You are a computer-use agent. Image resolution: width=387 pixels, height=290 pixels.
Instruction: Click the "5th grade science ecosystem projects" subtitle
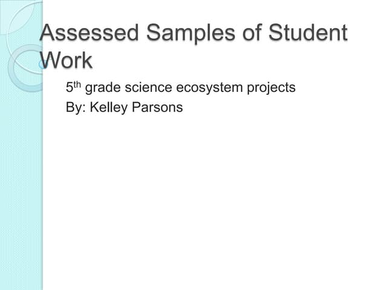(180, 88)
